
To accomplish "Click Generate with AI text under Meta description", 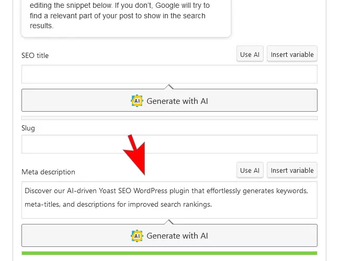I will pyautogui.click(x=177, y=236).
